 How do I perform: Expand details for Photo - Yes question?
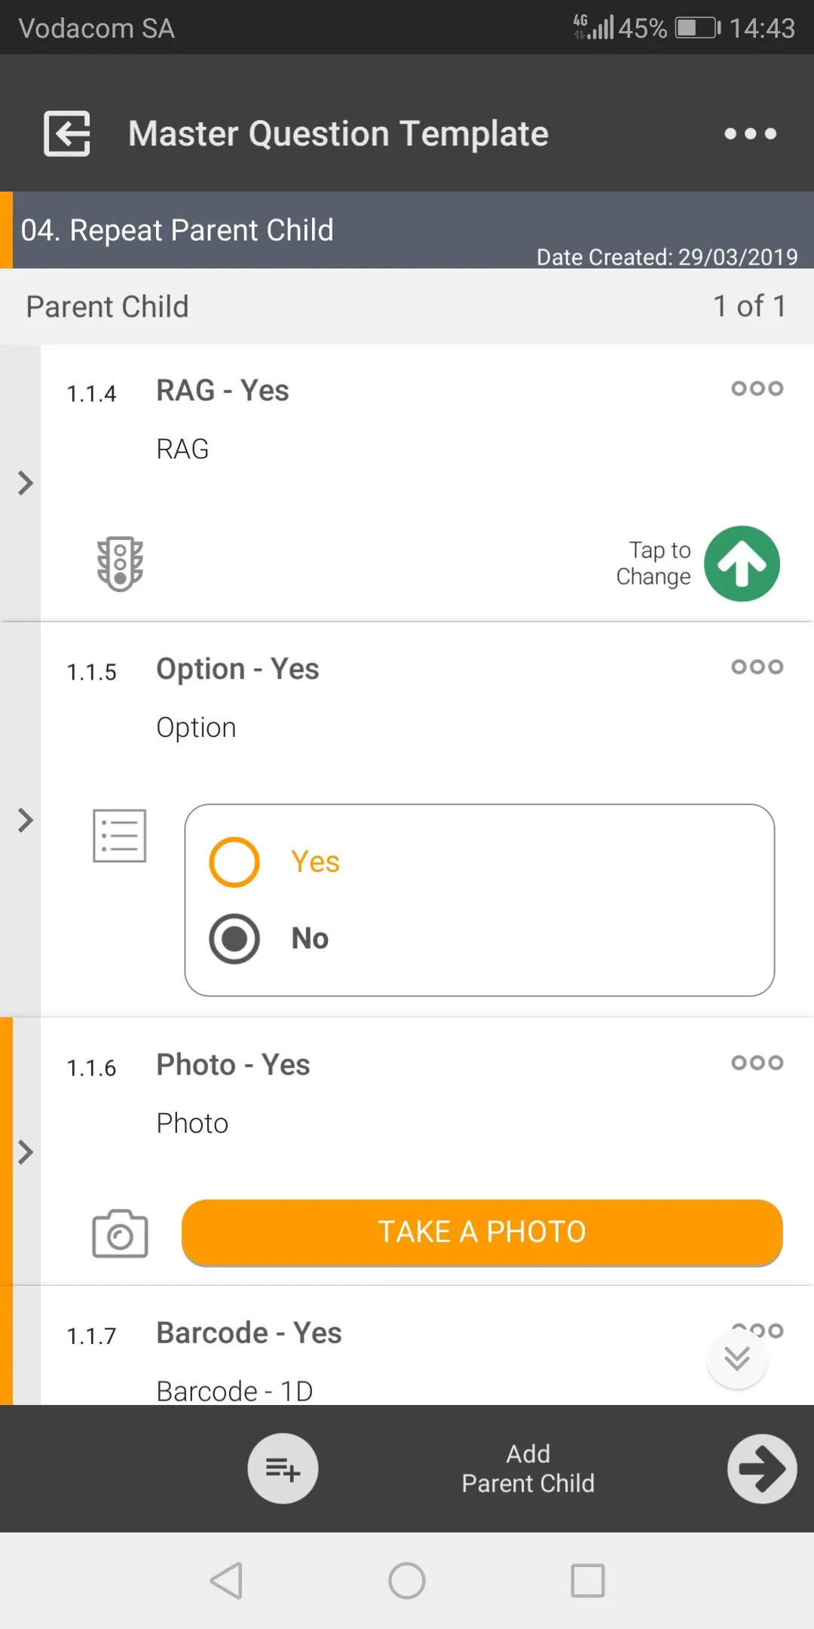pos(23,1152)
